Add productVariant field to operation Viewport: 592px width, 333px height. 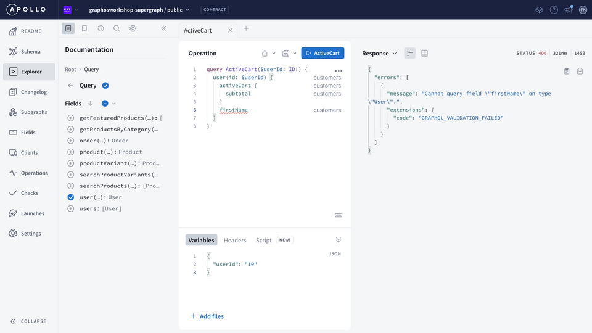(x=70, y=163)
